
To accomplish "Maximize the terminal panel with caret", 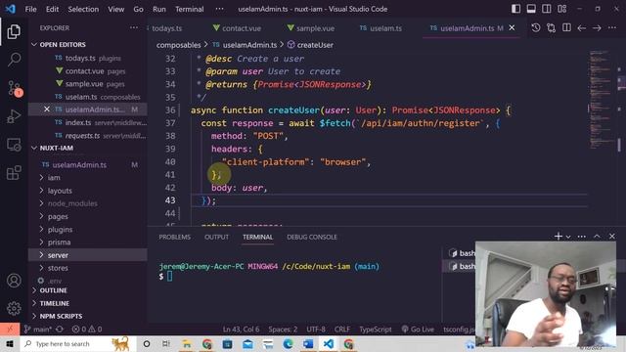I will tap(597, 237).
